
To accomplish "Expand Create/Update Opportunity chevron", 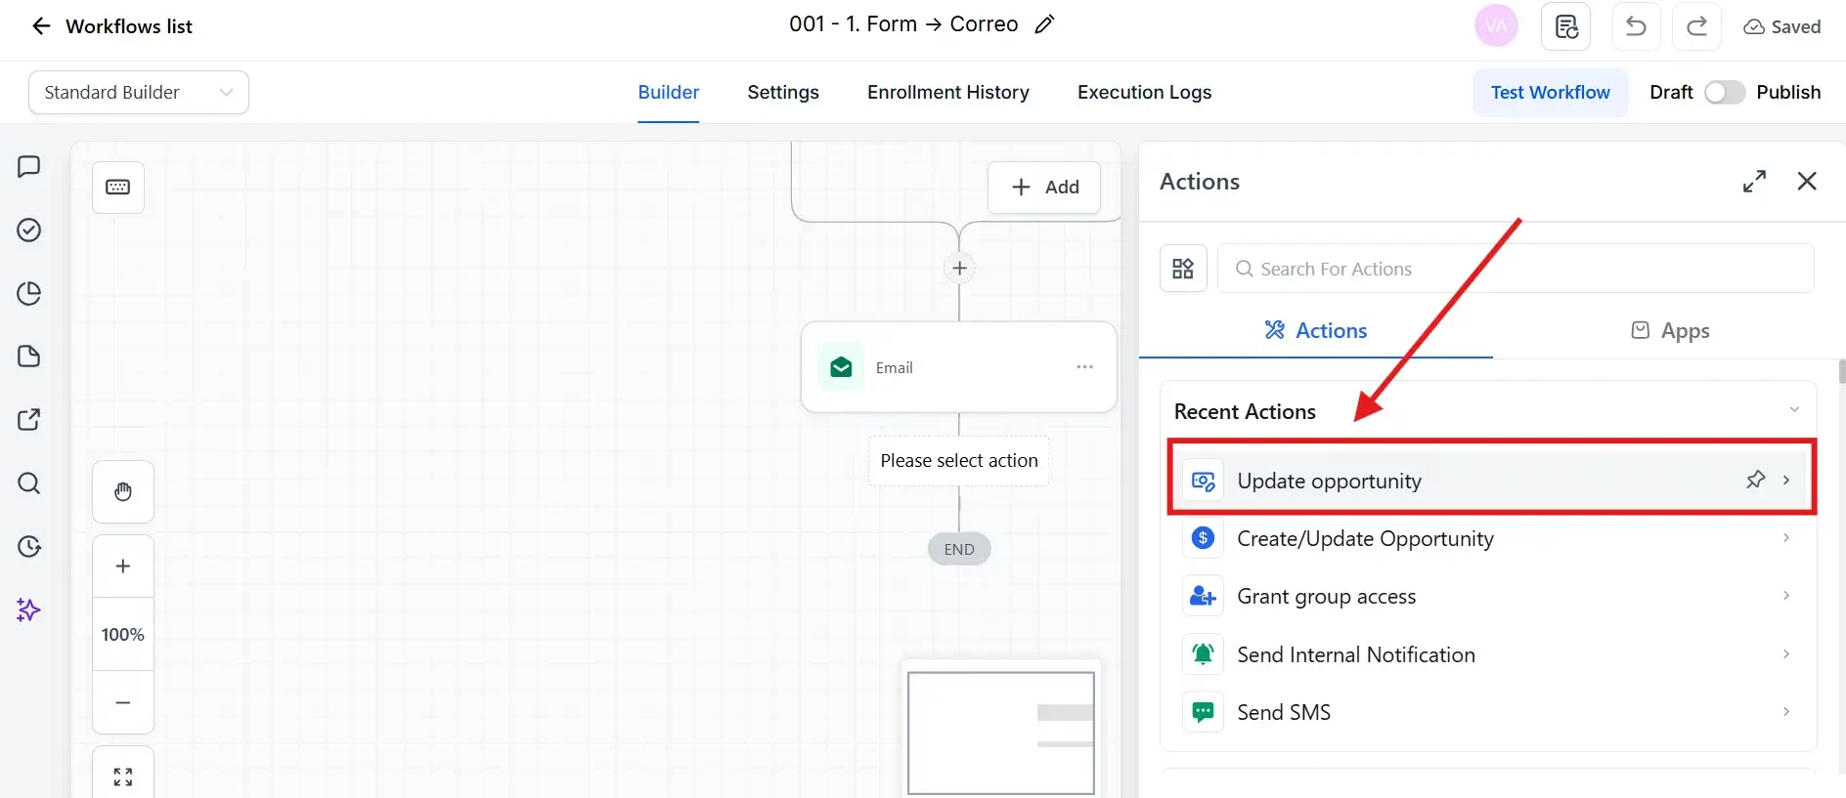I will (x=1786, y=538).
